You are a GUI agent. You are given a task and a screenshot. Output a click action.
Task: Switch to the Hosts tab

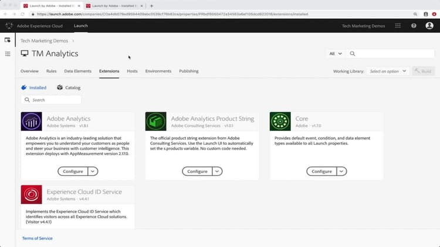pyautogui.click(x=132, y=72)
